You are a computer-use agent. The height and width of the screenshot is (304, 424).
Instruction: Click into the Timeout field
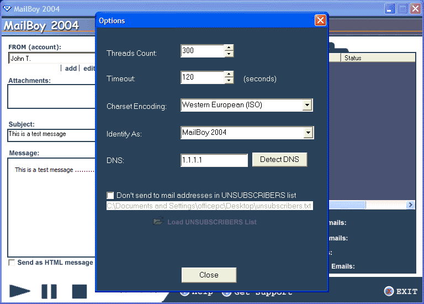pyautogui.click(x=203, y=77)
